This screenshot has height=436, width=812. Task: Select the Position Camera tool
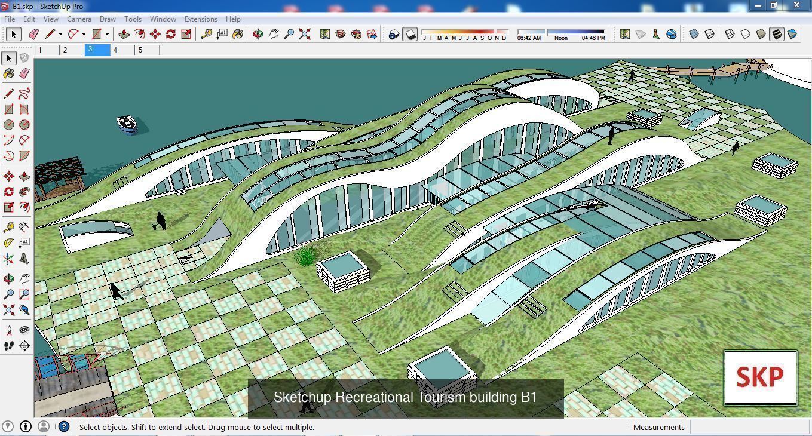click(x=9, y=330)
